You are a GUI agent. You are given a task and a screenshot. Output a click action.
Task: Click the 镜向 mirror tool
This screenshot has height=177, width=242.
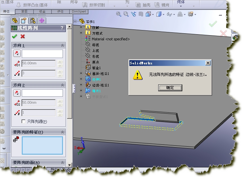click(162, 5)
